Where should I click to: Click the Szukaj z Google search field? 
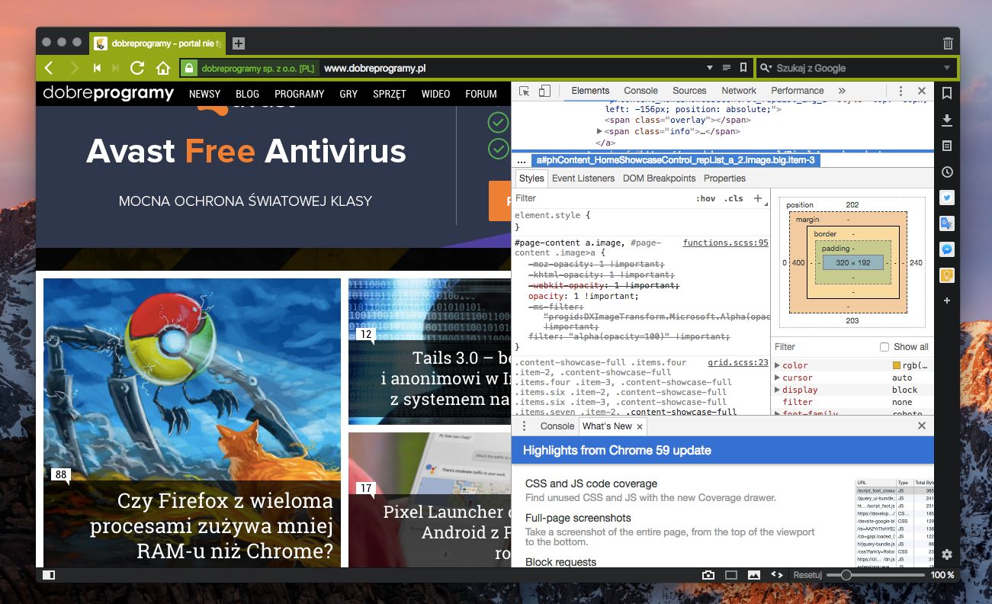(855, 68)
